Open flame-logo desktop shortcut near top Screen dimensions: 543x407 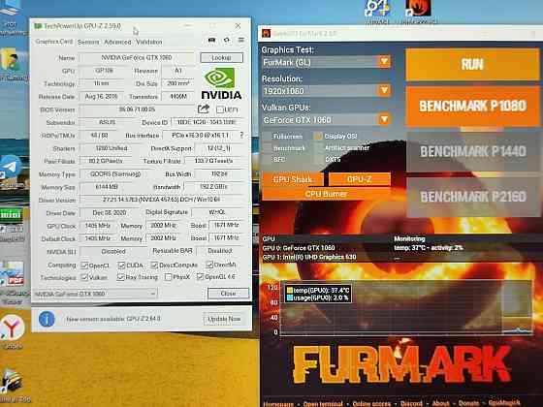coord(418,9)
